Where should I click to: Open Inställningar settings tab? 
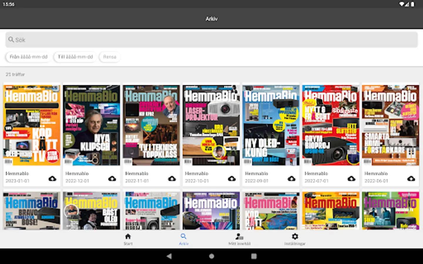(295, 239)
